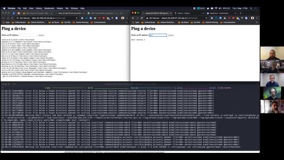
Task: Open My Board bookmark in wazuh window
Action: [x=183, y=22]
